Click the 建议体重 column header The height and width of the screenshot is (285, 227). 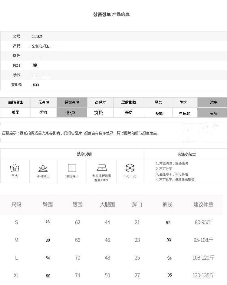(x=203, y=205)
